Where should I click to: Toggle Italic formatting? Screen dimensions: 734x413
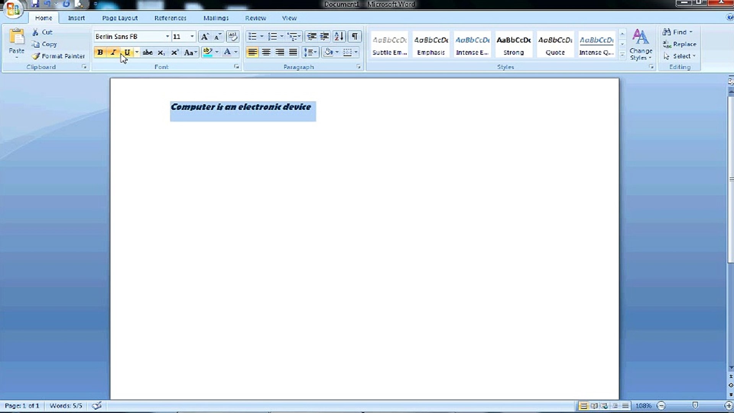[113, 52]
